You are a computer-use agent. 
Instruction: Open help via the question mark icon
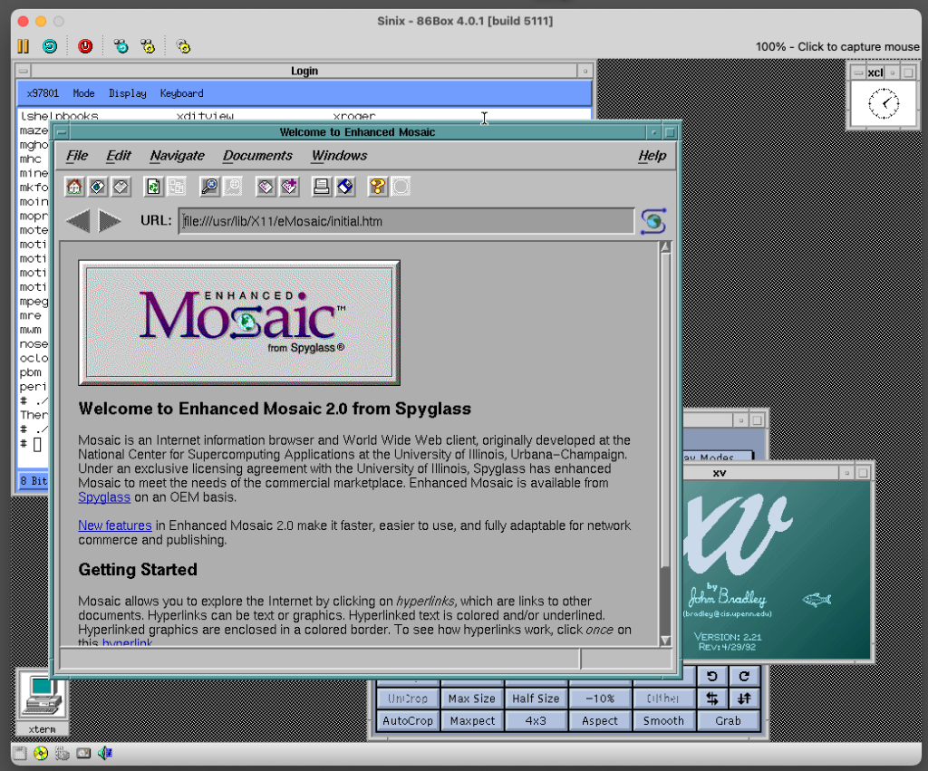click(x=377, y=187)
